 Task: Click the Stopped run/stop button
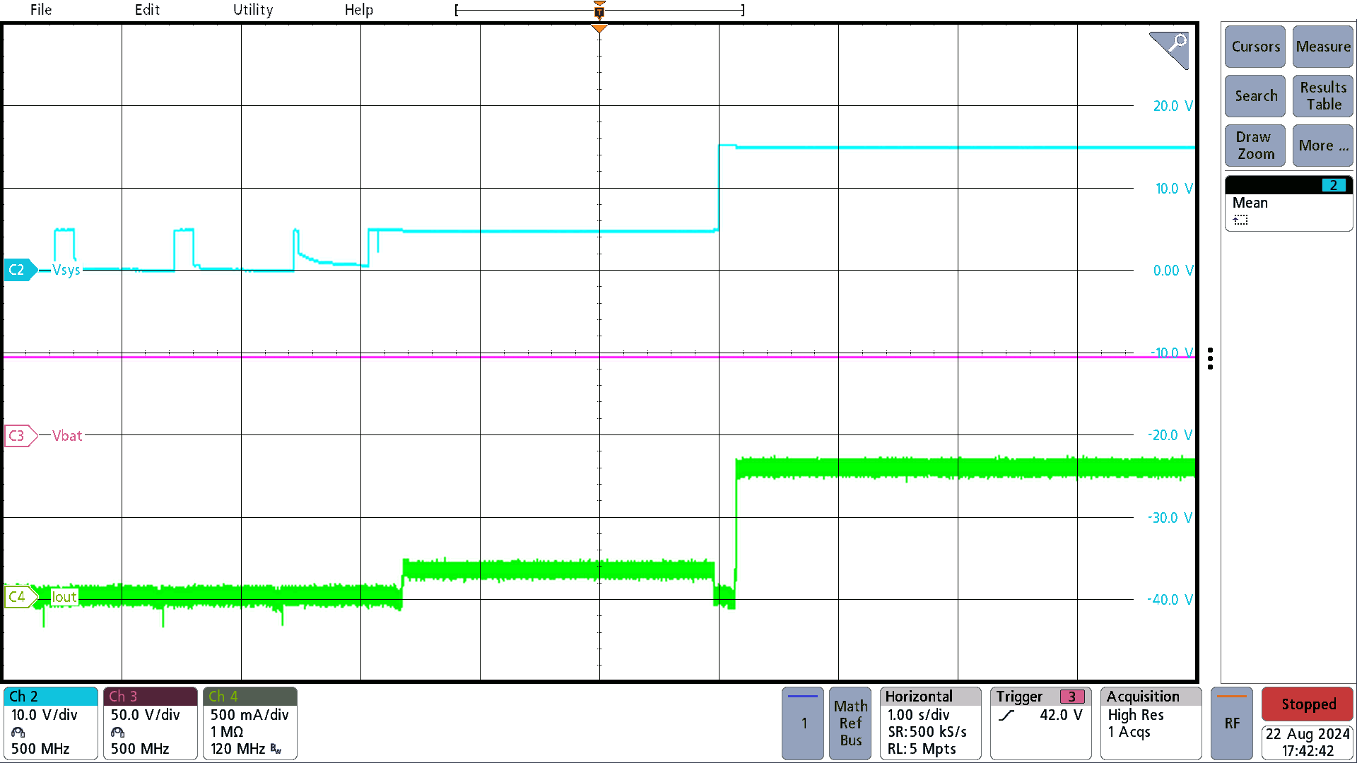(x=1308, y=704)
